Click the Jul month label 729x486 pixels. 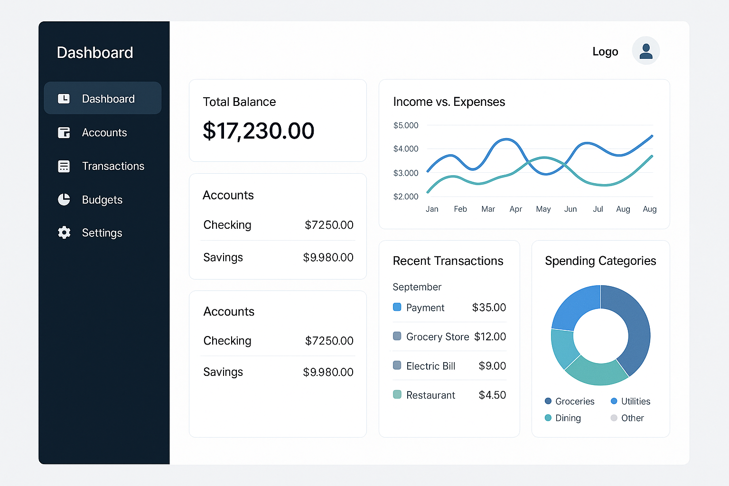pos(598,209)
